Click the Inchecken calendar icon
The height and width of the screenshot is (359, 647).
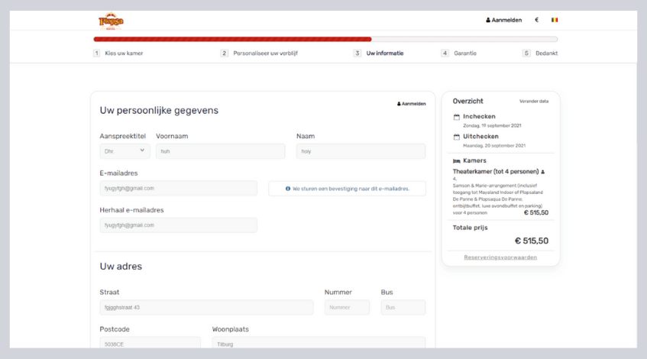(x=457, y=117)
